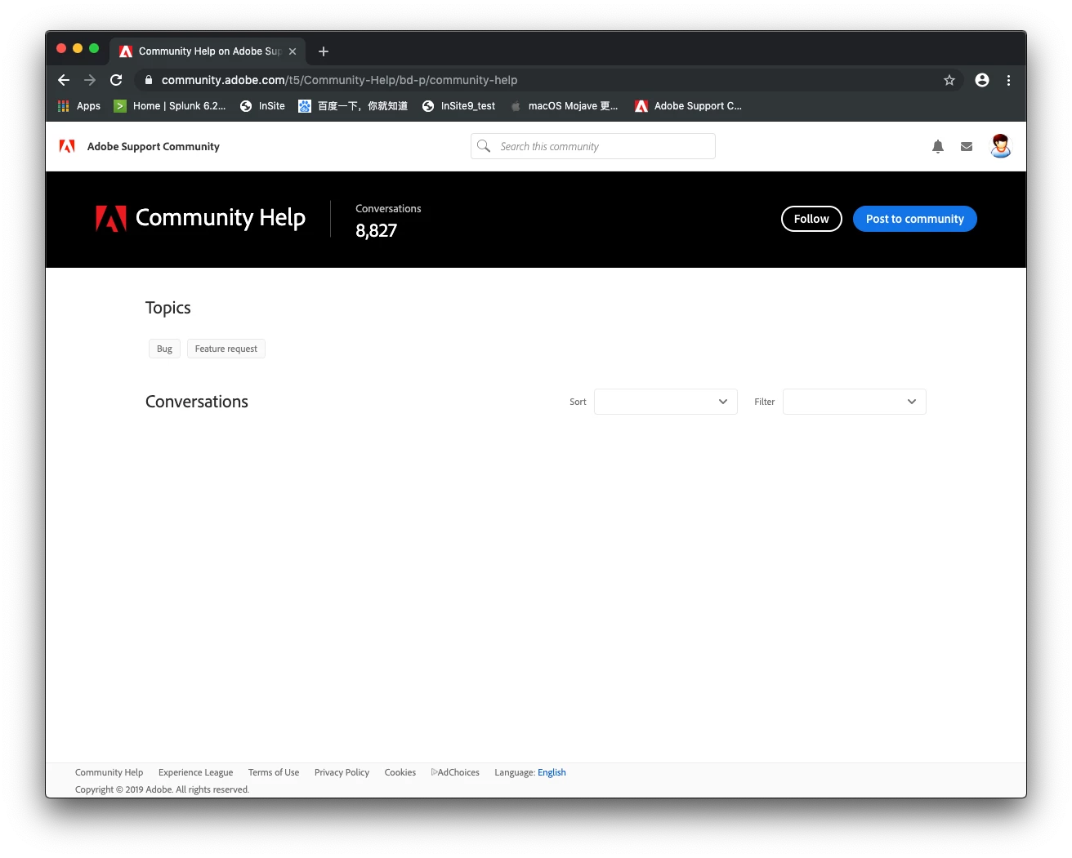
Task: Select the Community Help on Adobe Support tab
Action: coord(208,51)
